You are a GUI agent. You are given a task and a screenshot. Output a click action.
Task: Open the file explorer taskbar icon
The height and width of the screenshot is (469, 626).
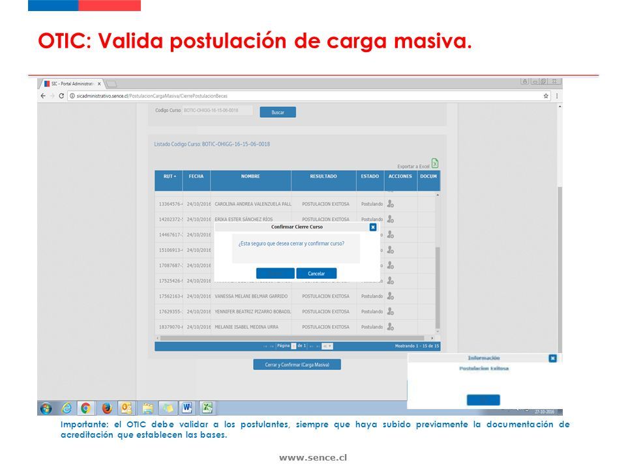pos(147,408)
